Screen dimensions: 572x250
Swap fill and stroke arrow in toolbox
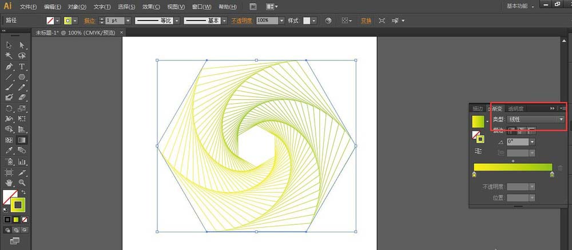coord(24,192)
